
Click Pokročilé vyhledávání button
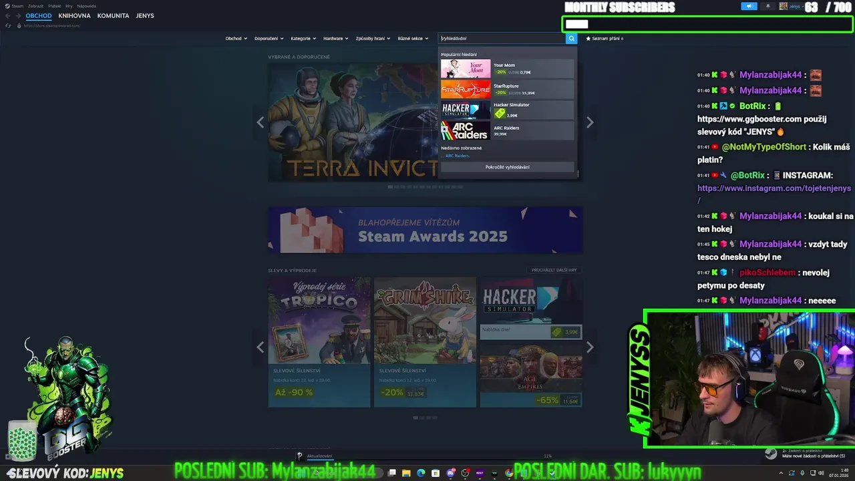[x=507, y=167]
